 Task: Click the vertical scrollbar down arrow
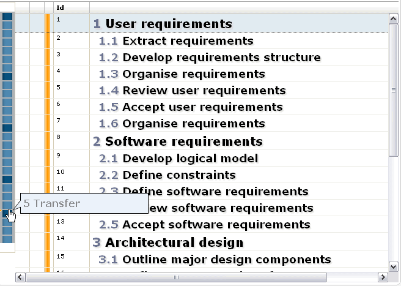pos(393,266)
